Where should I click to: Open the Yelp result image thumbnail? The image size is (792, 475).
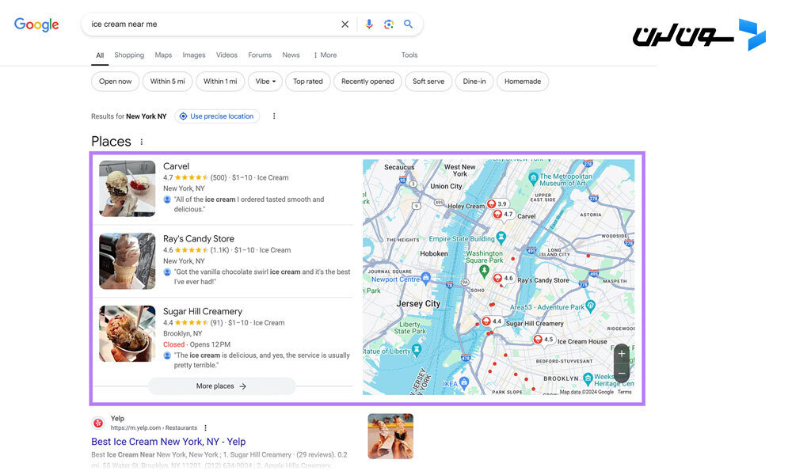[390, 436]
